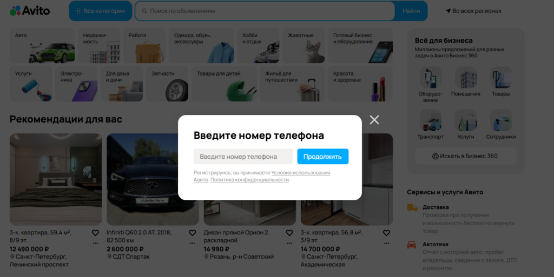
Task: Open Политика конфиденциальности link
Action: tap(250, 180)
